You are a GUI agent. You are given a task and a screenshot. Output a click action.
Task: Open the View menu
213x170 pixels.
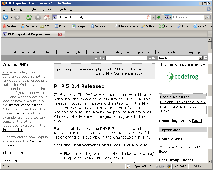[23, 9]
